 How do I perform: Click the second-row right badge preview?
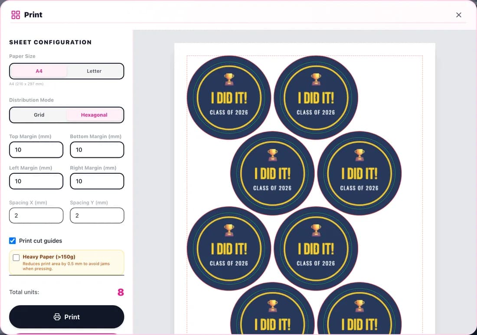pyautogui.click(x=359, y=173)
